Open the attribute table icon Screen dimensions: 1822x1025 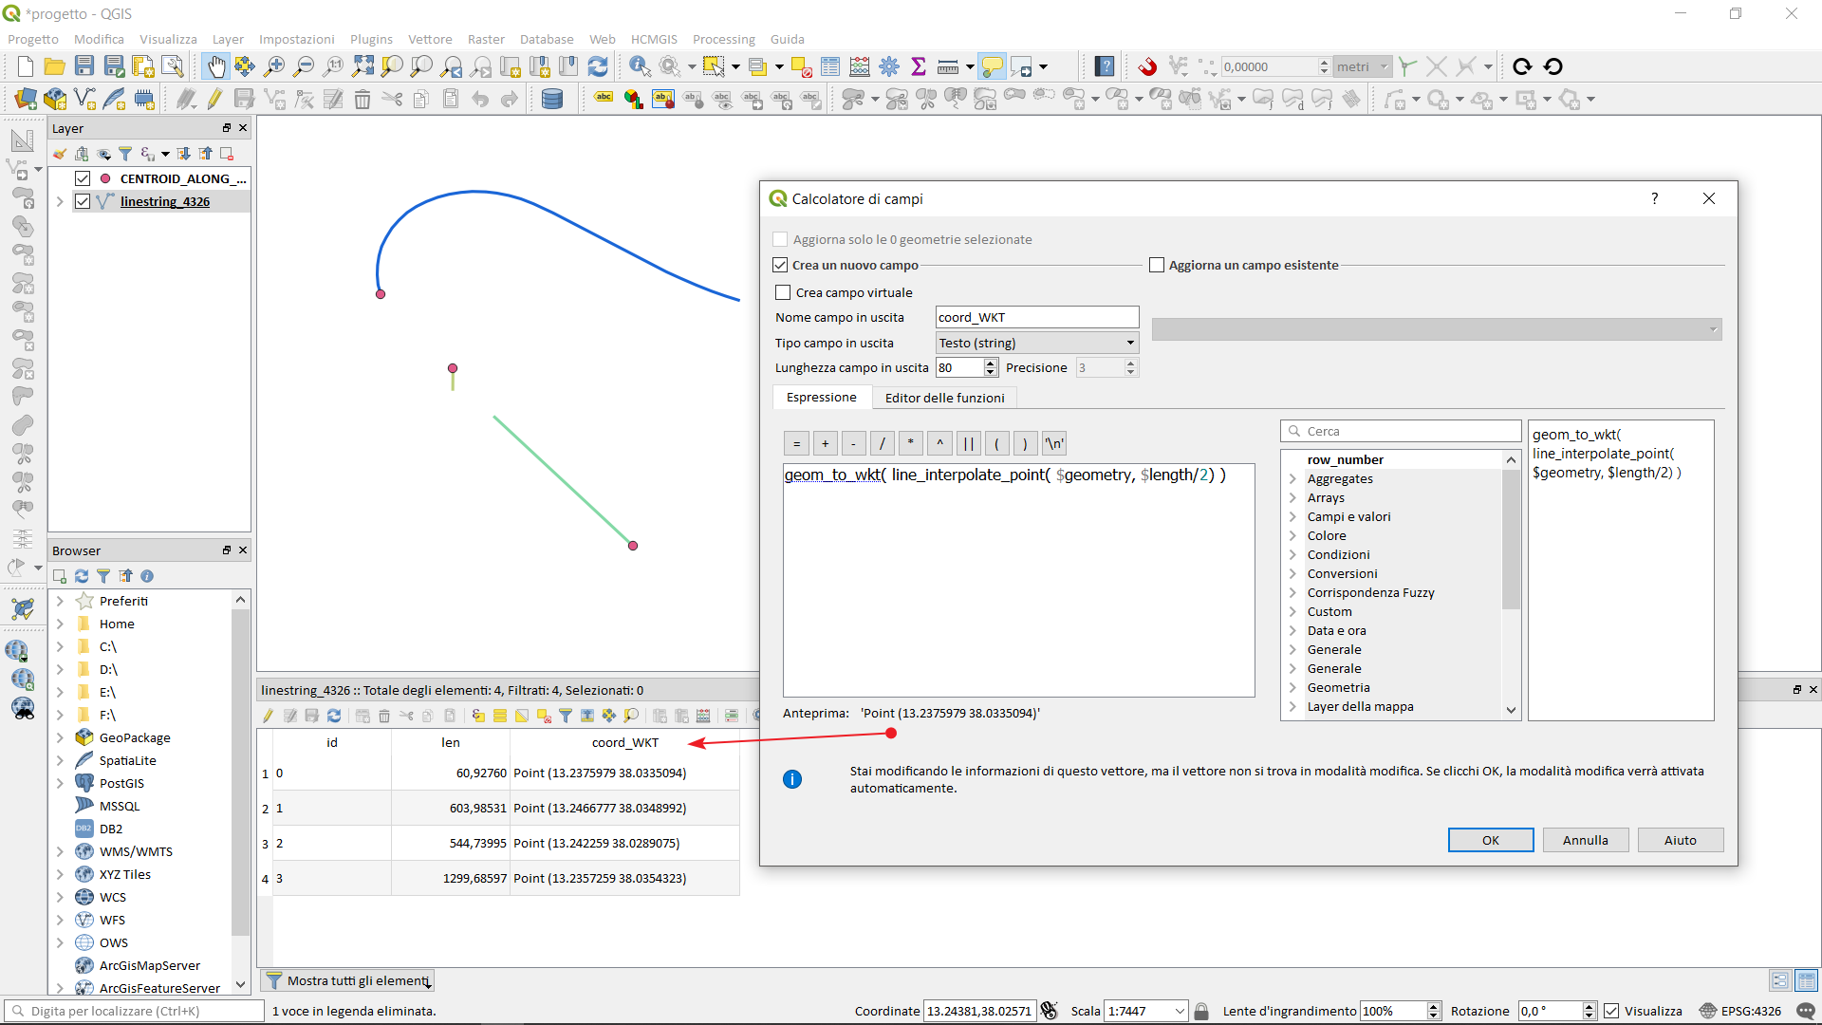click(830, 66)
